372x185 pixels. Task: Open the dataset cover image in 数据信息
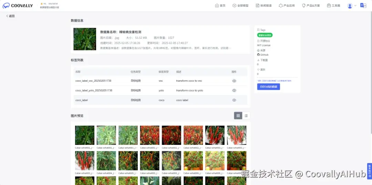click(85, 39)
